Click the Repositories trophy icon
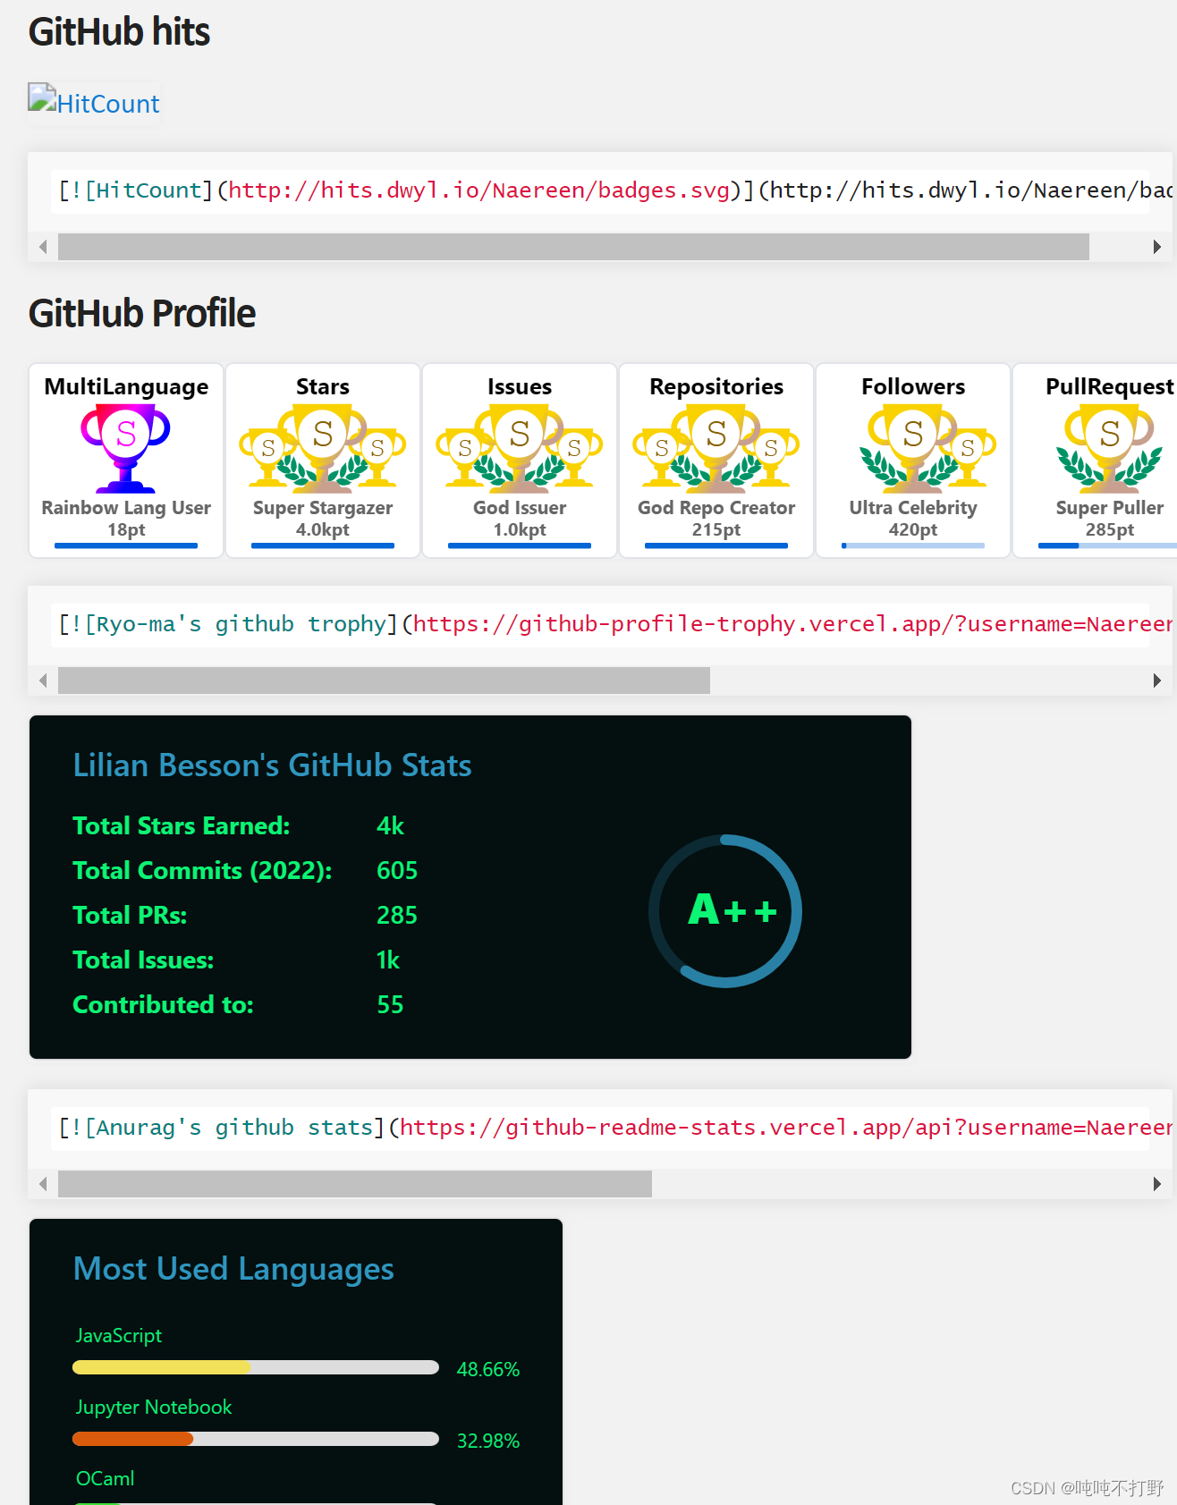Image resolution: width=1177 pixels, height=1505 pixels. point(716,449)
